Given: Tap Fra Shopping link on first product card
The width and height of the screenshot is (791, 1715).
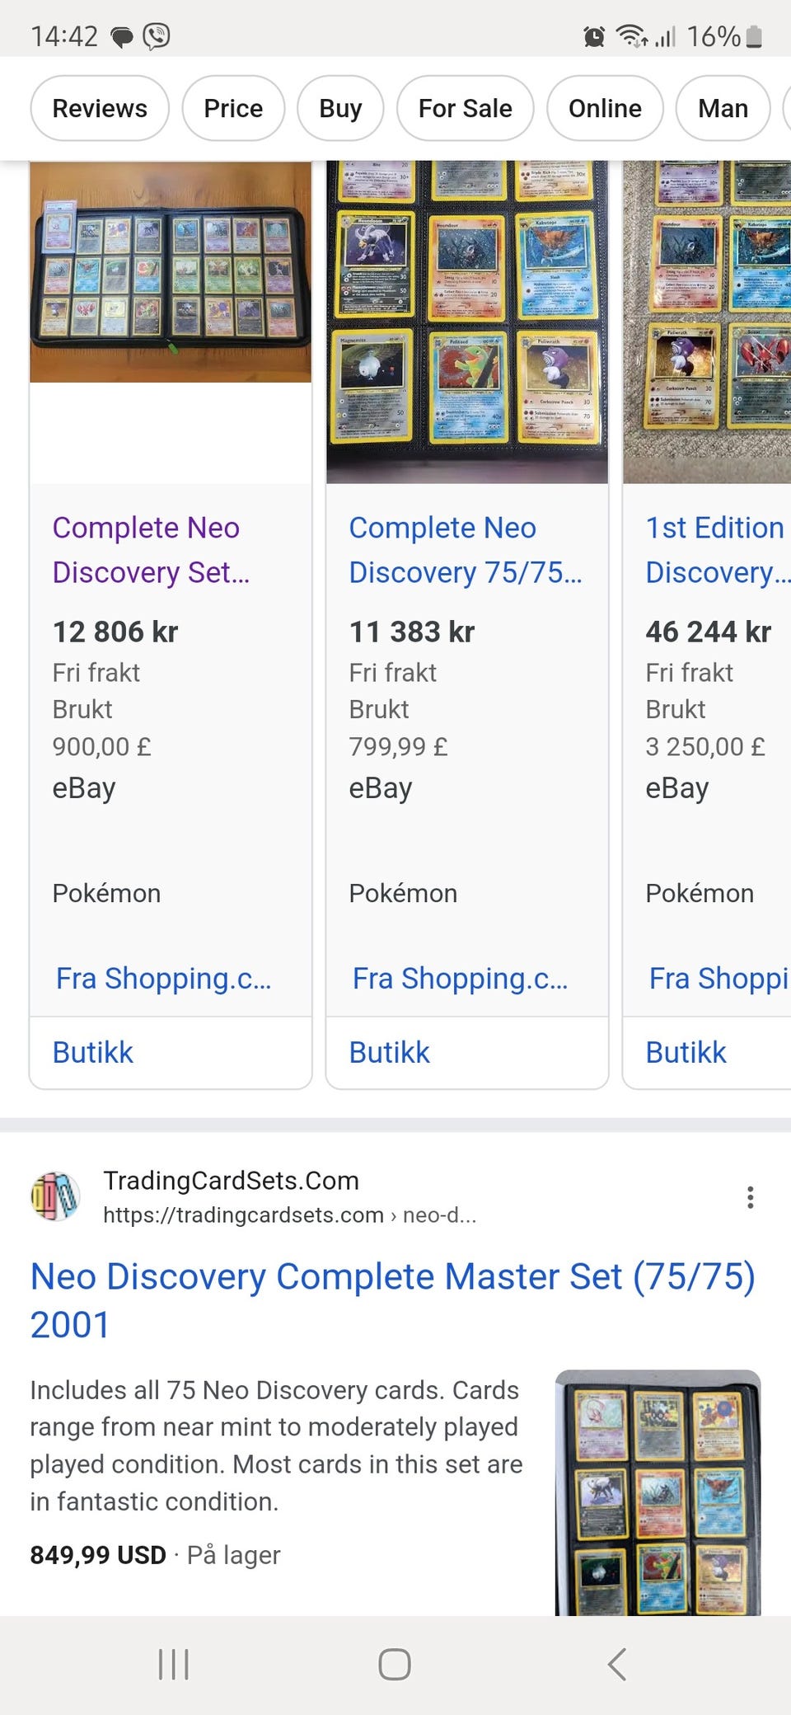Looking at the screenshot, I should (163, 978).
